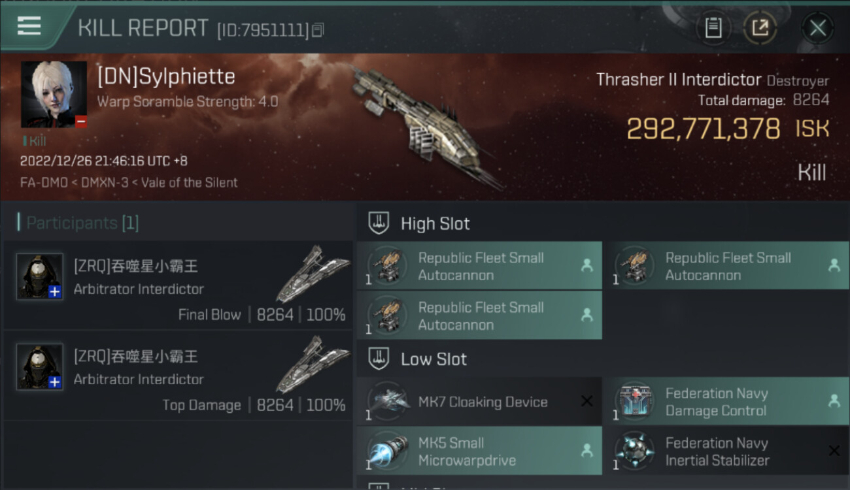Close the kill report window
The image size is (850, 490).
coord(817,28)
